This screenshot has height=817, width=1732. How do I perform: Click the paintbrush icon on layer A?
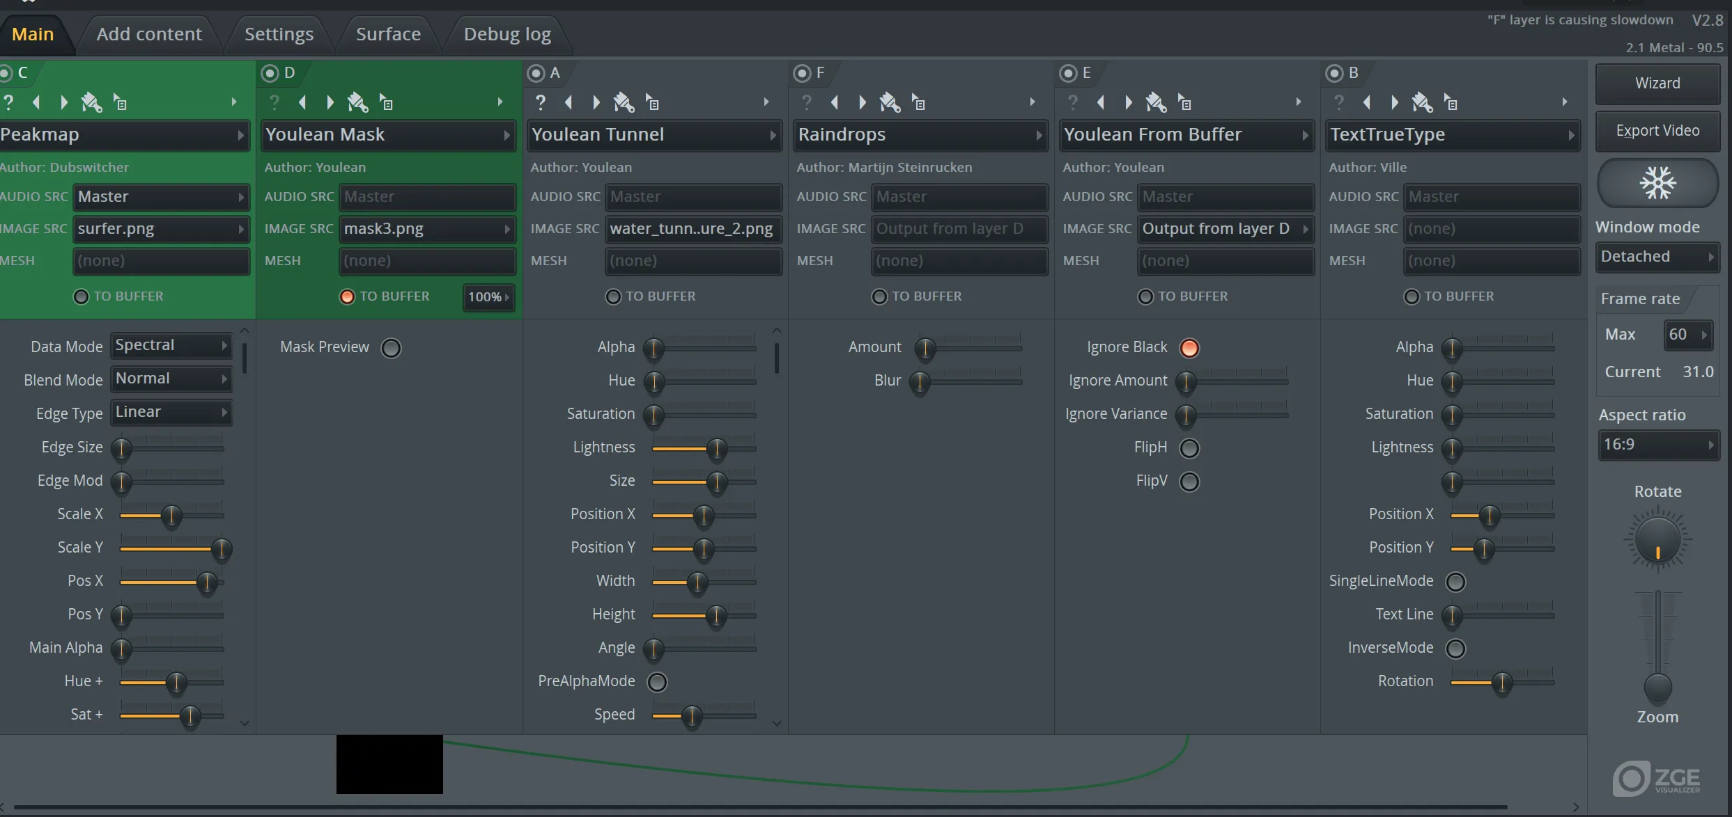pos(624,102)
